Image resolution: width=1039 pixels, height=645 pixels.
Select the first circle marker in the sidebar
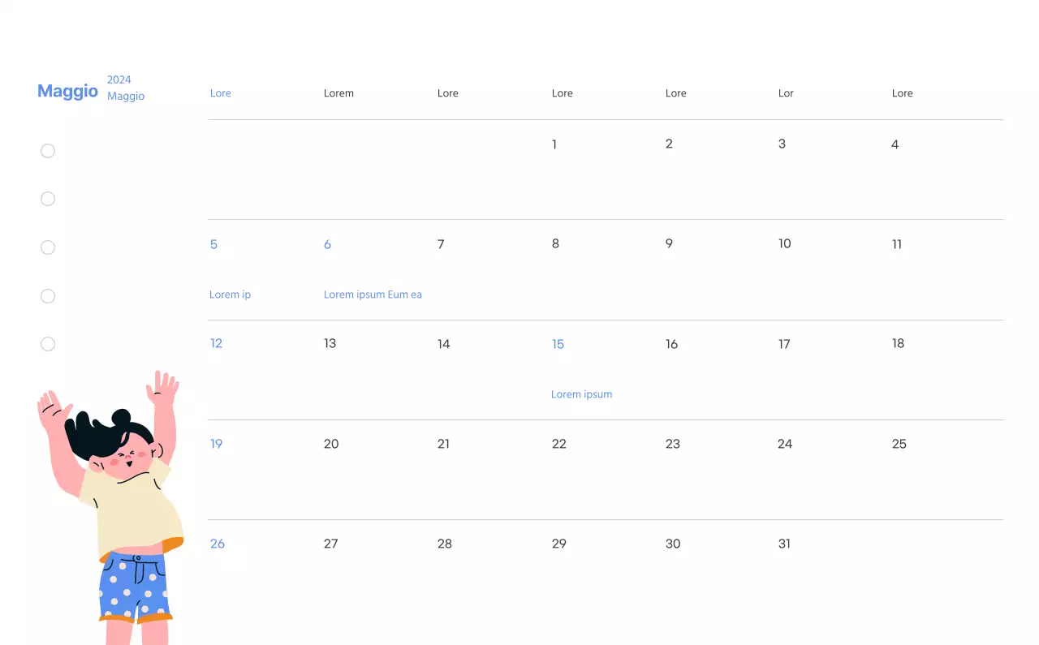(48, 151)
